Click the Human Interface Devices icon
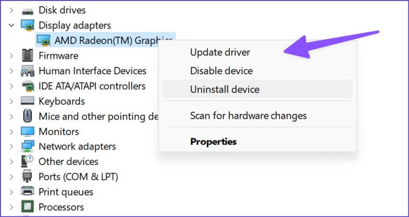Screen dimensions: 409x217 click(x=28, y=71)
